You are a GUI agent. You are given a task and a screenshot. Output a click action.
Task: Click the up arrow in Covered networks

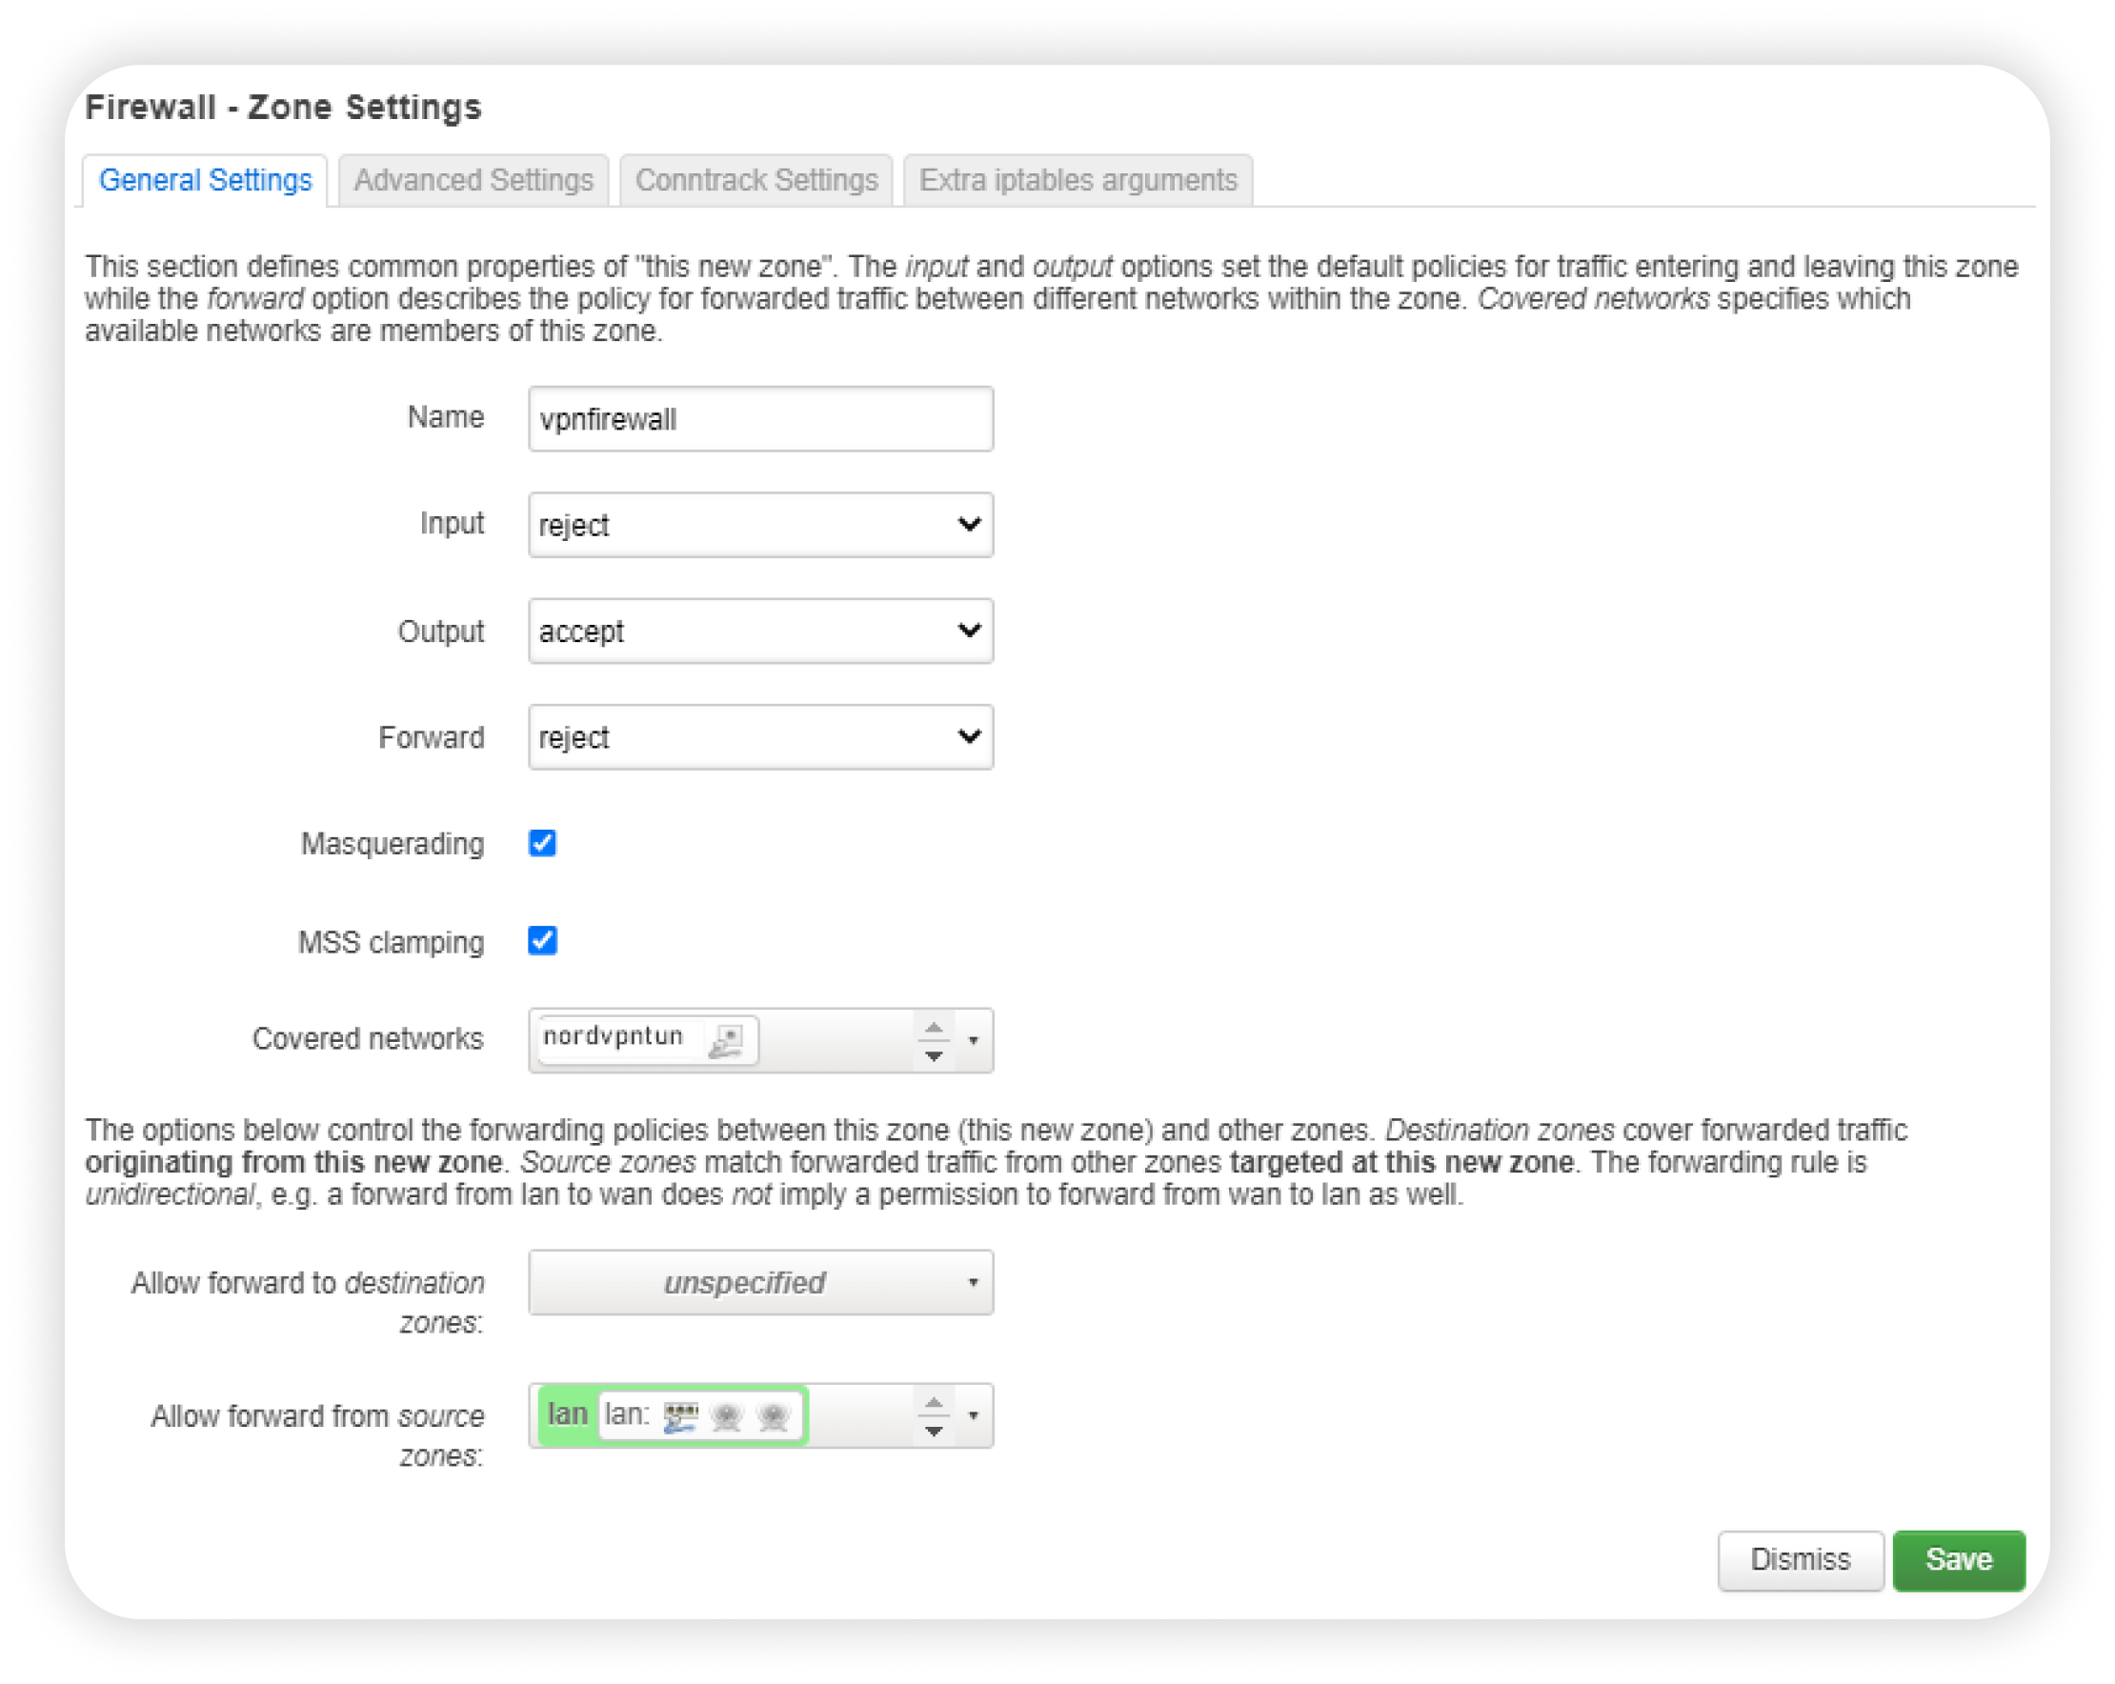934,1027
